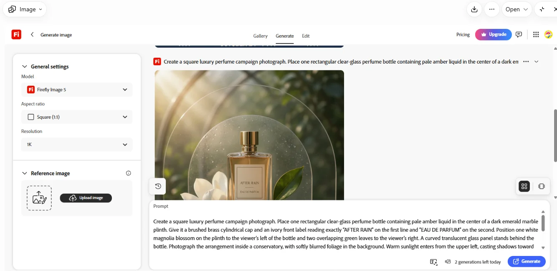The height and width of the screenshot is (271, 557).
Task: Click the main page vertical scrollbar
Action: [555, 135]
